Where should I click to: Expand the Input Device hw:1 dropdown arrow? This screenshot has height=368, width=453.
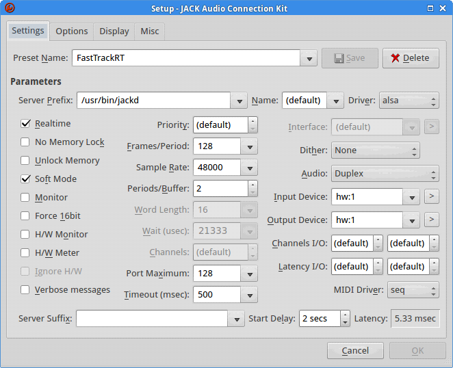[x=412, y=197]
